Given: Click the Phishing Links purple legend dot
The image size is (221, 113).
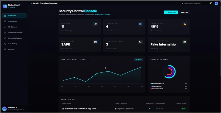Looking at the screenshot, I should tap(151, 86).
